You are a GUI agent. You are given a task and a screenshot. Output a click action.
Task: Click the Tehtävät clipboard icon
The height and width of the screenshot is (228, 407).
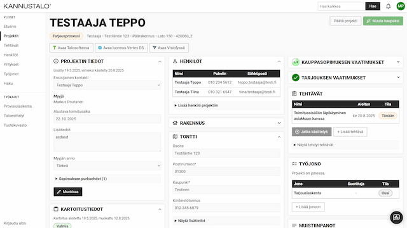294,94
